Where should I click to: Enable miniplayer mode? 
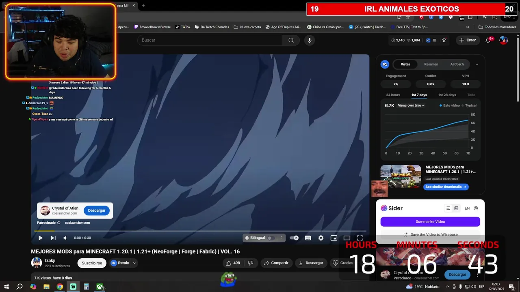334,238
